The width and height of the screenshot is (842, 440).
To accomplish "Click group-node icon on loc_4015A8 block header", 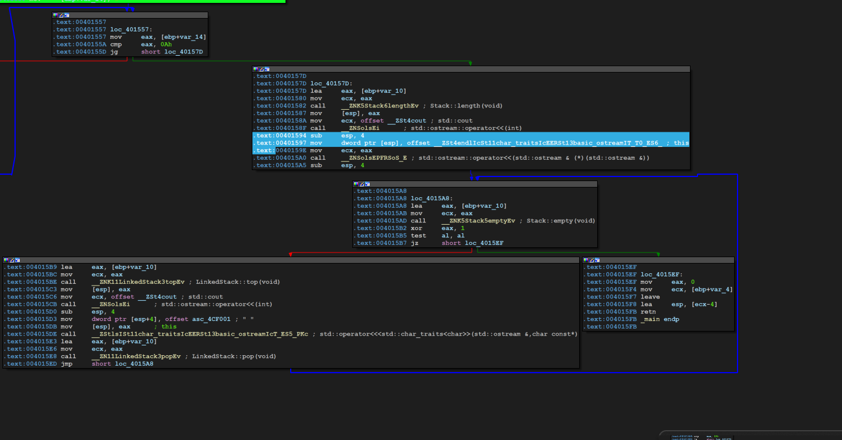I will tap(368, 184).
